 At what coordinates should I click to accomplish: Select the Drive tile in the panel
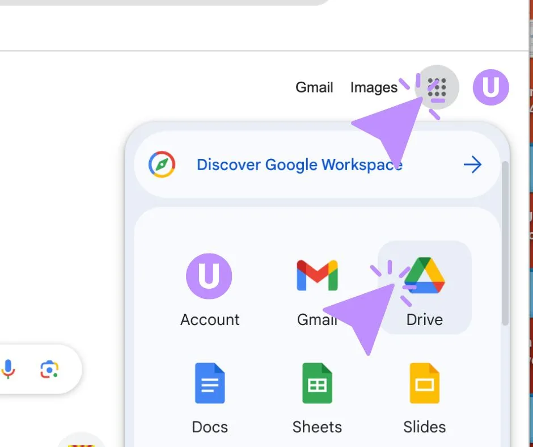pos(424,286)
